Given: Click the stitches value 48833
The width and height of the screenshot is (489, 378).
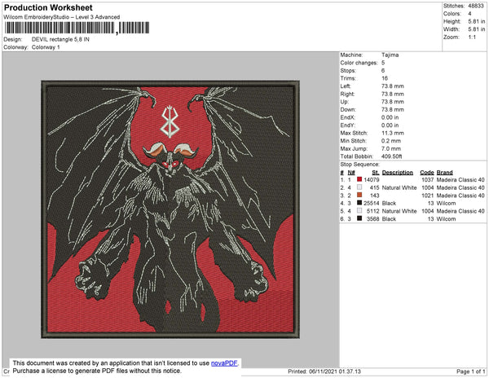Looking at the screenshot, I should click(476, 6).
